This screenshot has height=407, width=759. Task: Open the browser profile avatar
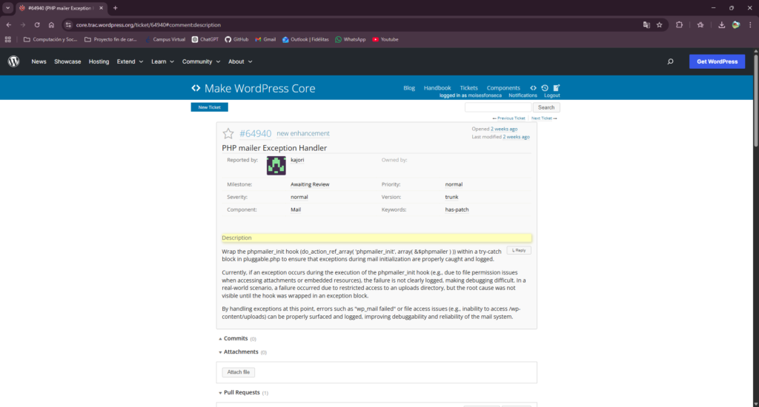[736, 24]
